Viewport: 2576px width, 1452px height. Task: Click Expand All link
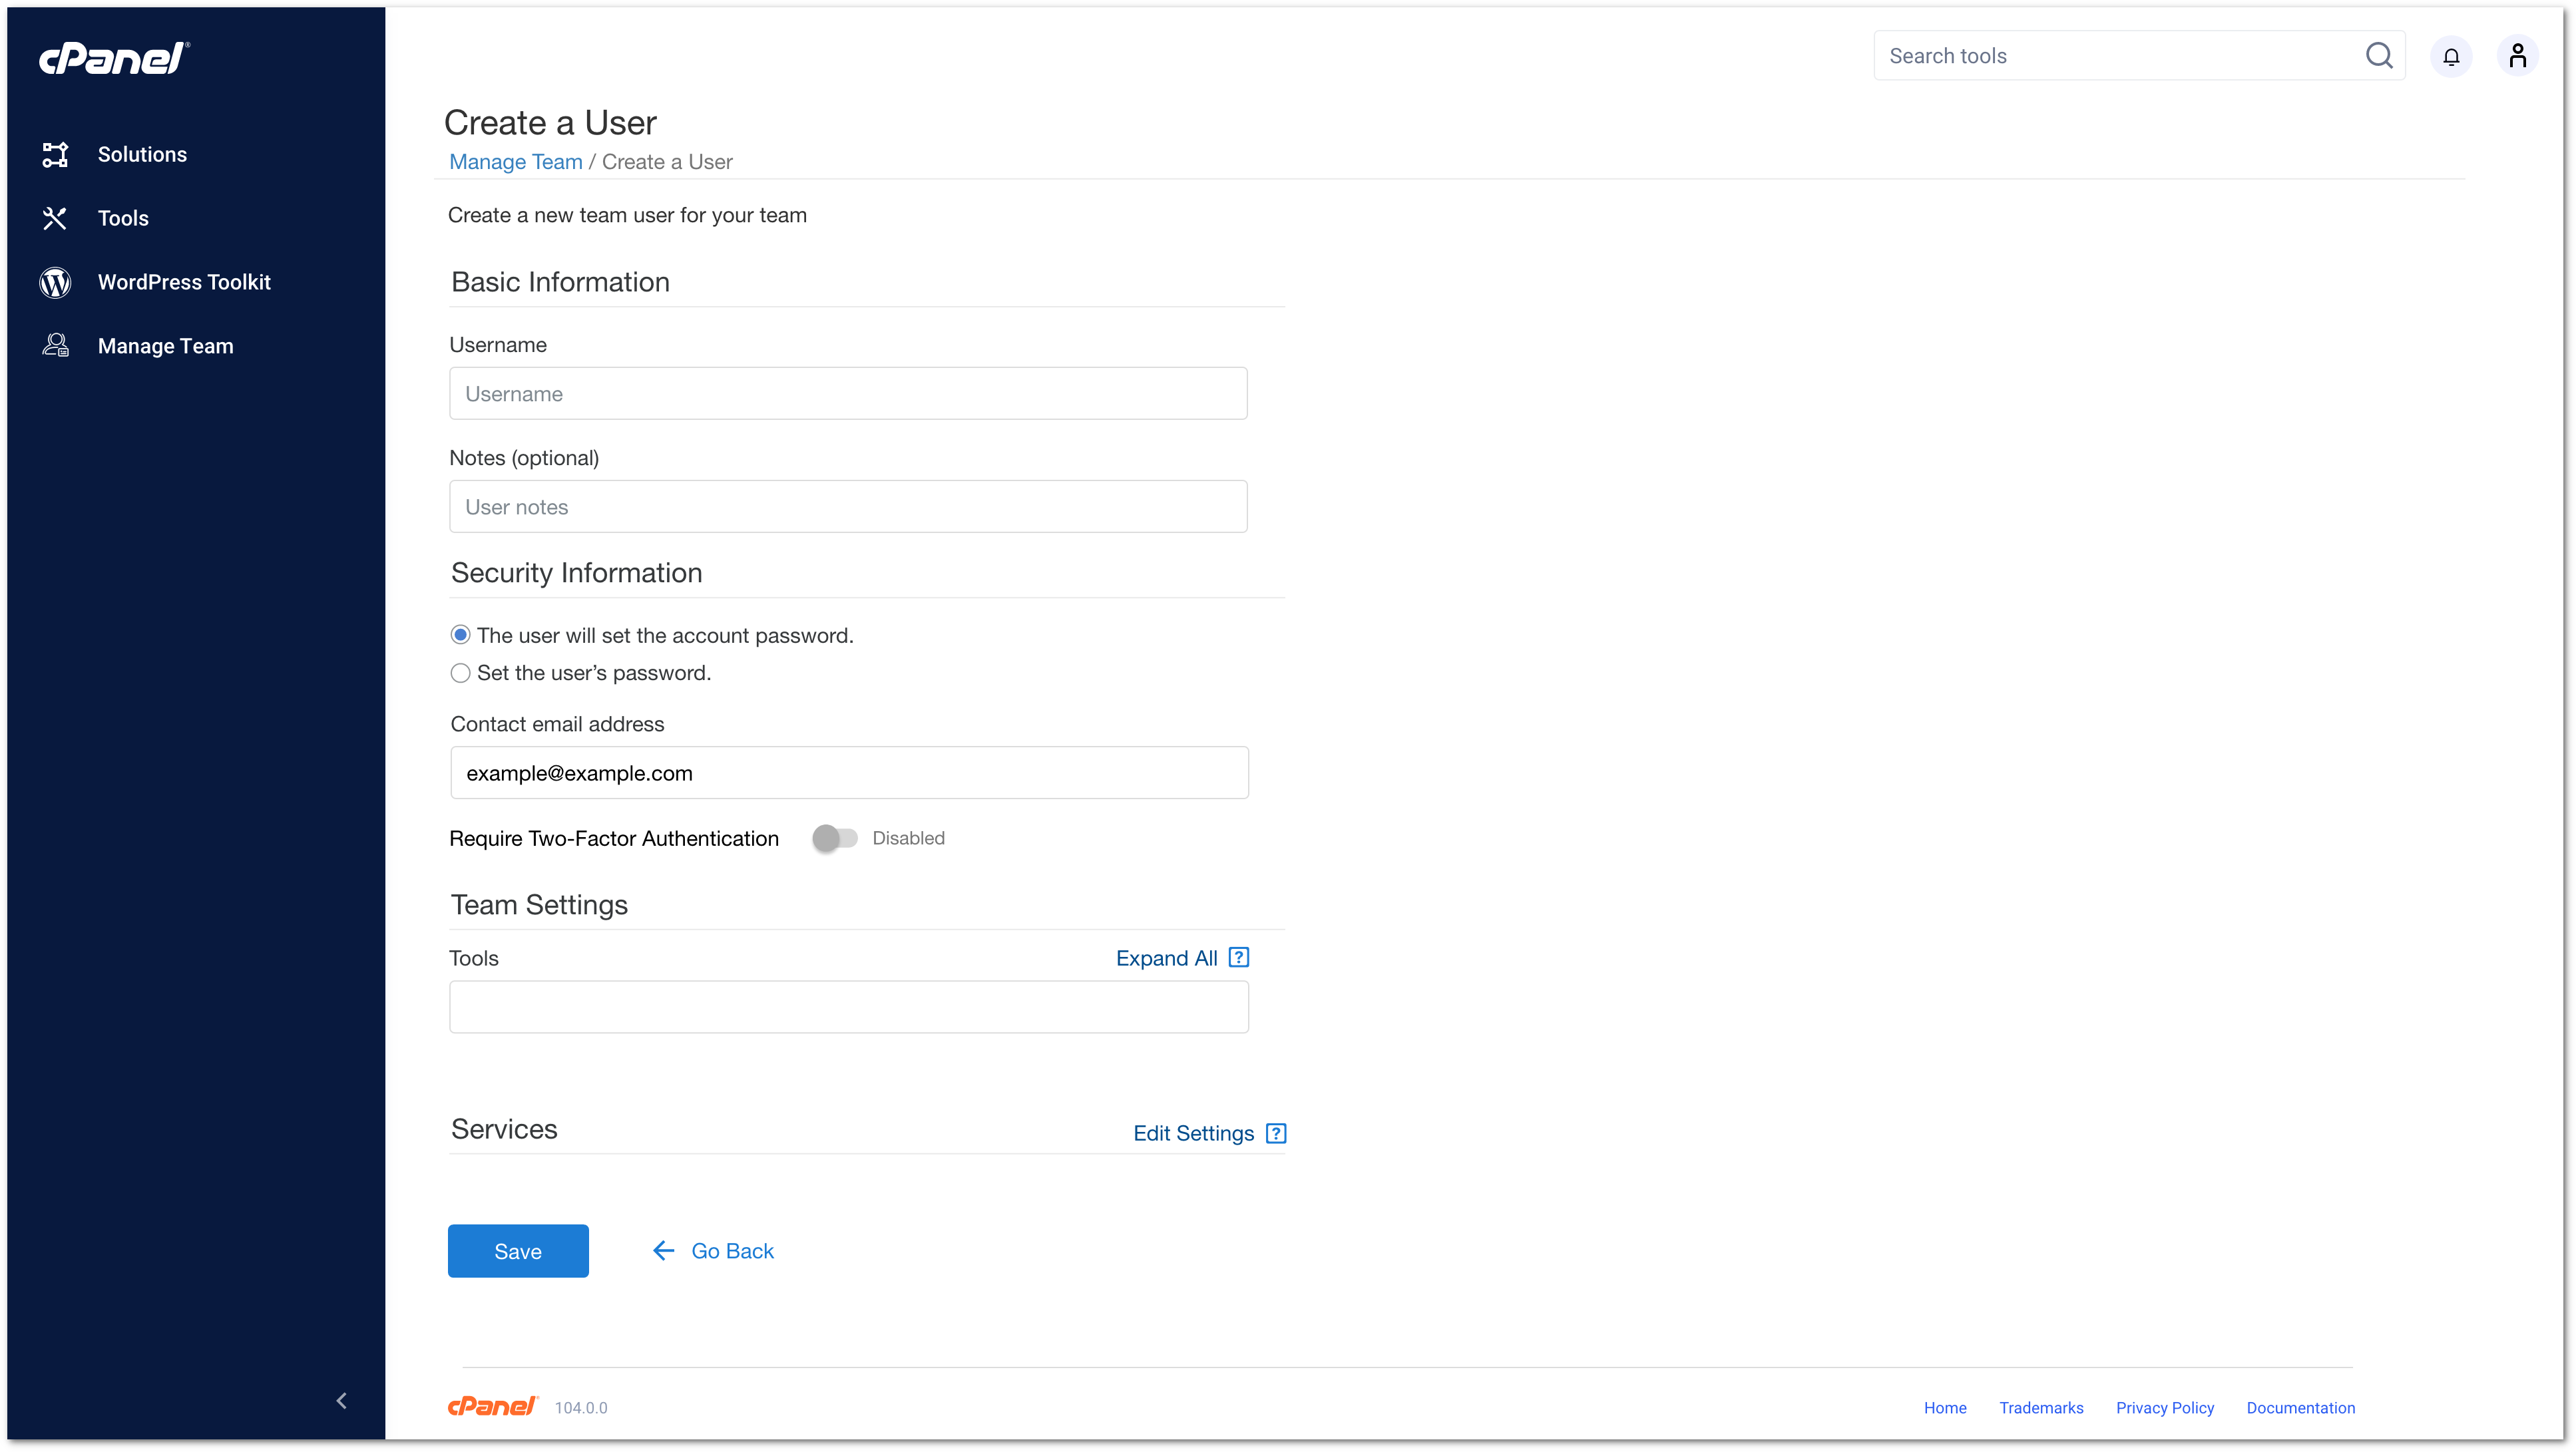1166,958
